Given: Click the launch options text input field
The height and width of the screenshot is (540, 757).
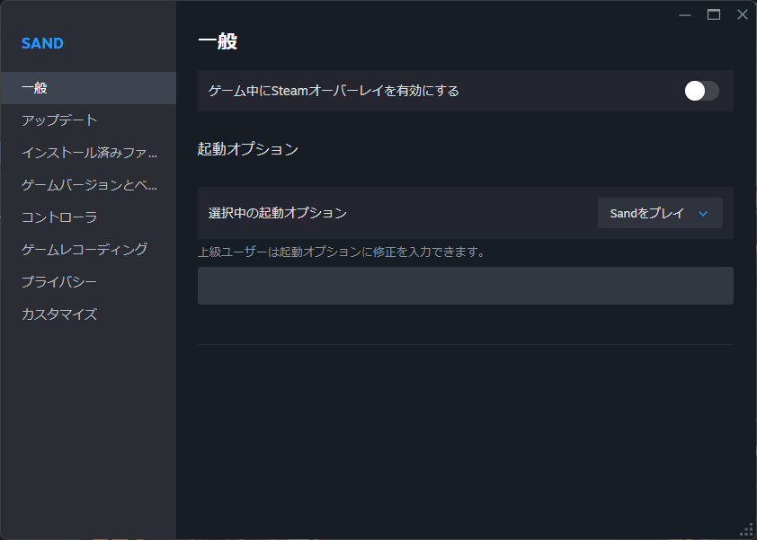Looking at the screenshot, I should coord(466,286).
